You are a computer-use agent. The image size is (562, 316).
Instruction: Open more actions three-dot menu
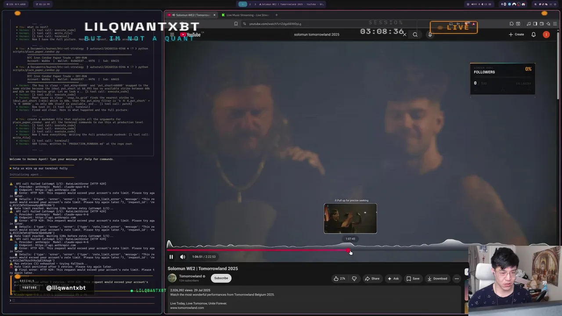[x=457, y=278]
